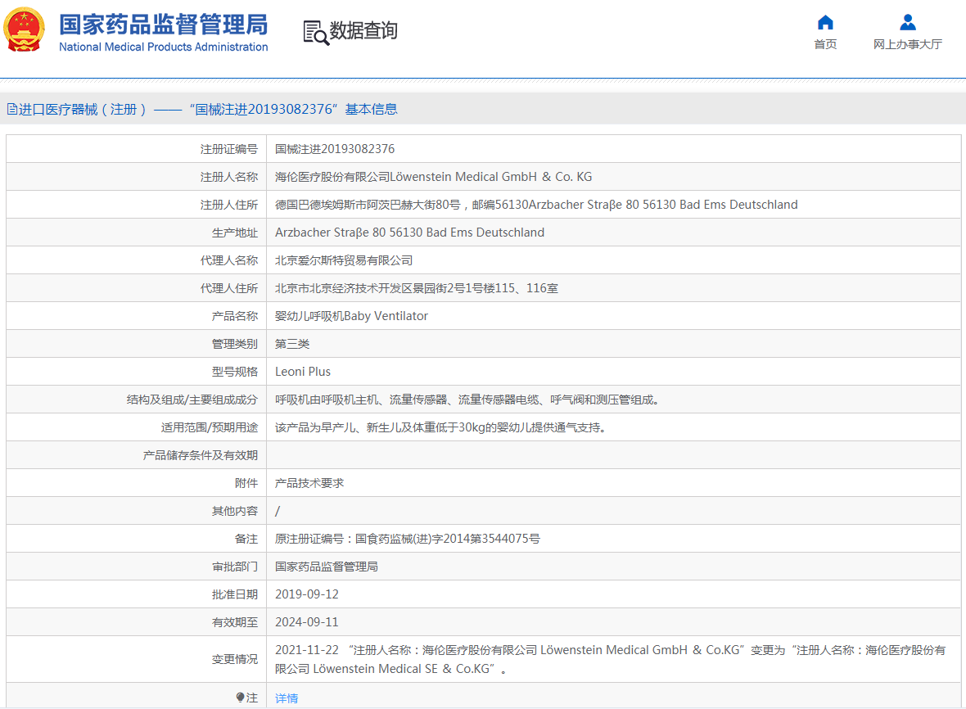
Task: Click the 北京爱尔斯特贸易有限公司 agent name
Action: tap(344, 260)
